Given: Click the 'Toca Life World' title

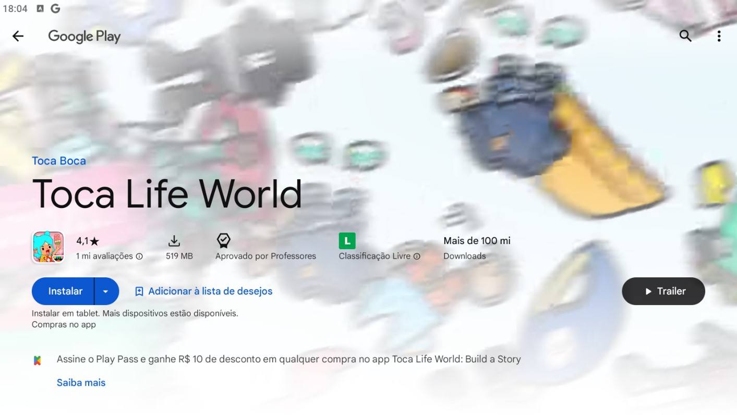Looking at the screenshot, I should coord(167,194).
